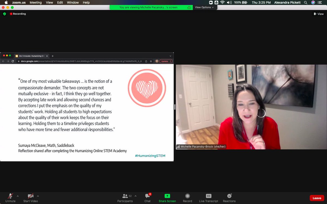
Task: Open the Window menu
Action: tap(73, 2)
